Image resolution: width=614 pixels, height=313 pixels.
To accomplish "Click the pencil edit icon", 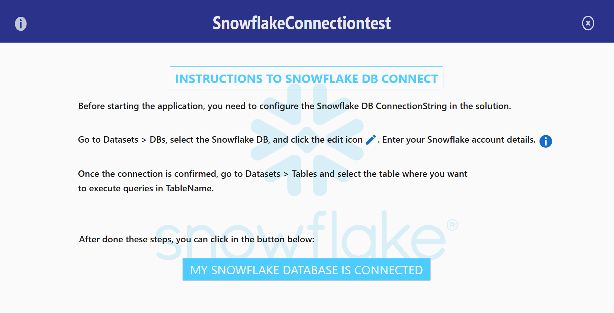I will click(371, 139).
